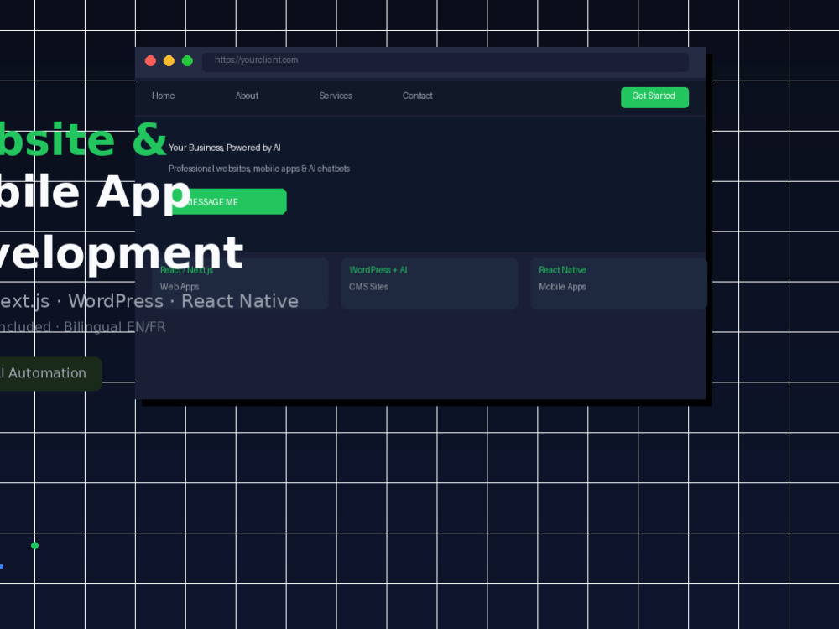Open the WordPress + AI card
Screen dimensions: 839x629
click(x=430, y=283)
